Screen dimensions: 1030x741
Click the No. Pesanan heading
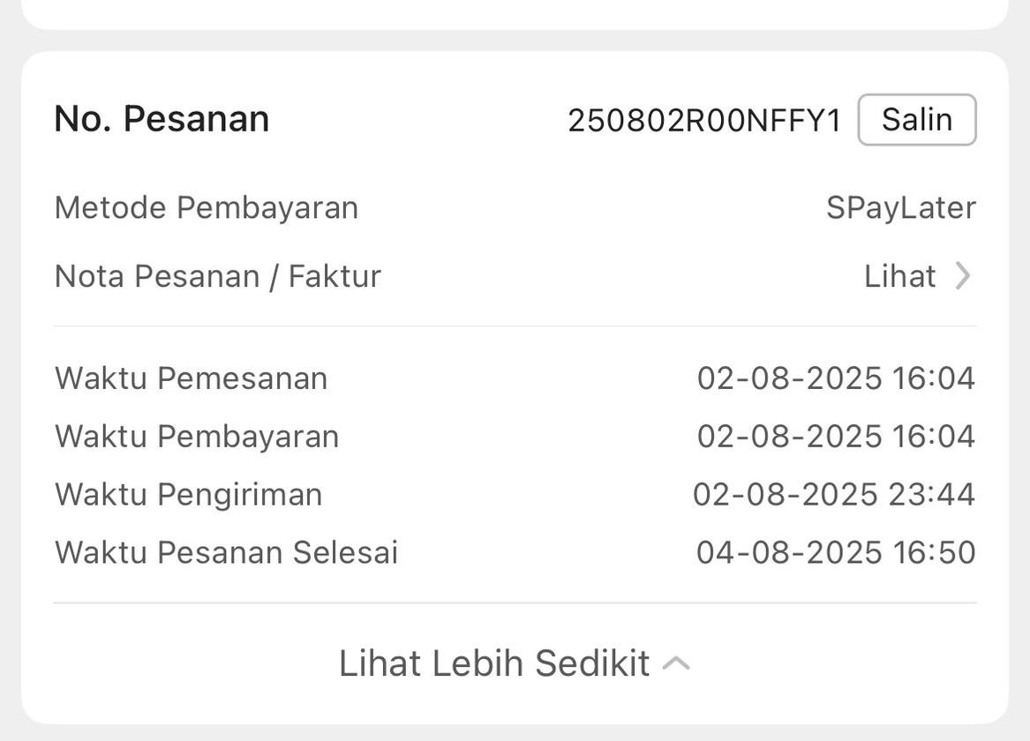(x=162, y=118)
